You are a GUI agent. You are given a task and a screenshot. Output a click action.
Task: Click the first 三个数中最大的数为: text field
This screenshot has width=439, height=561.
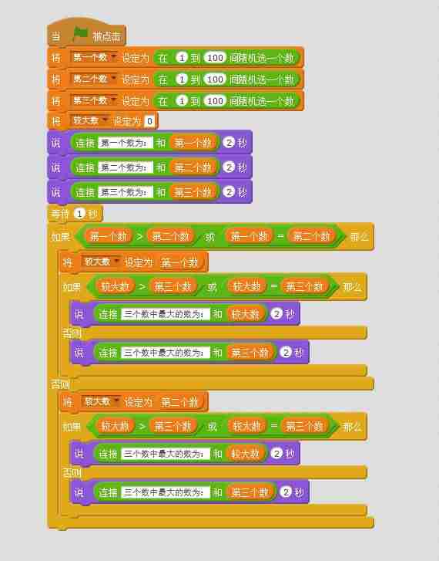point(166,314)
